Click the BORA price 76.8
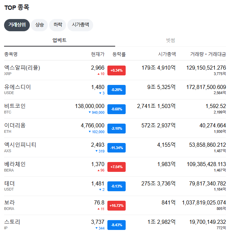The width and height of the screenshot is (230, 233). (99, 202)
